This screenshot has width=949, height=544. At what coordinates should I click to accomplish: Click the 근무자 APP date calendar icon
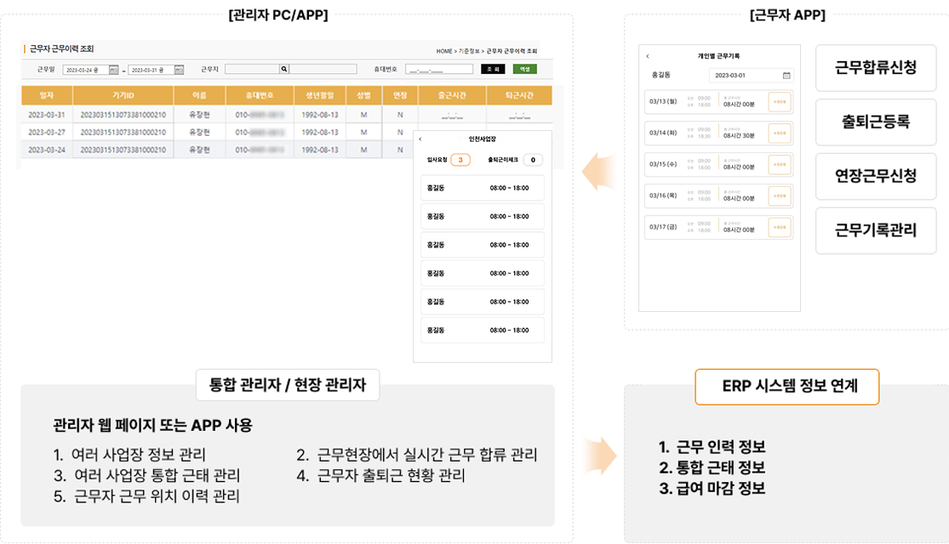(786, 76)
